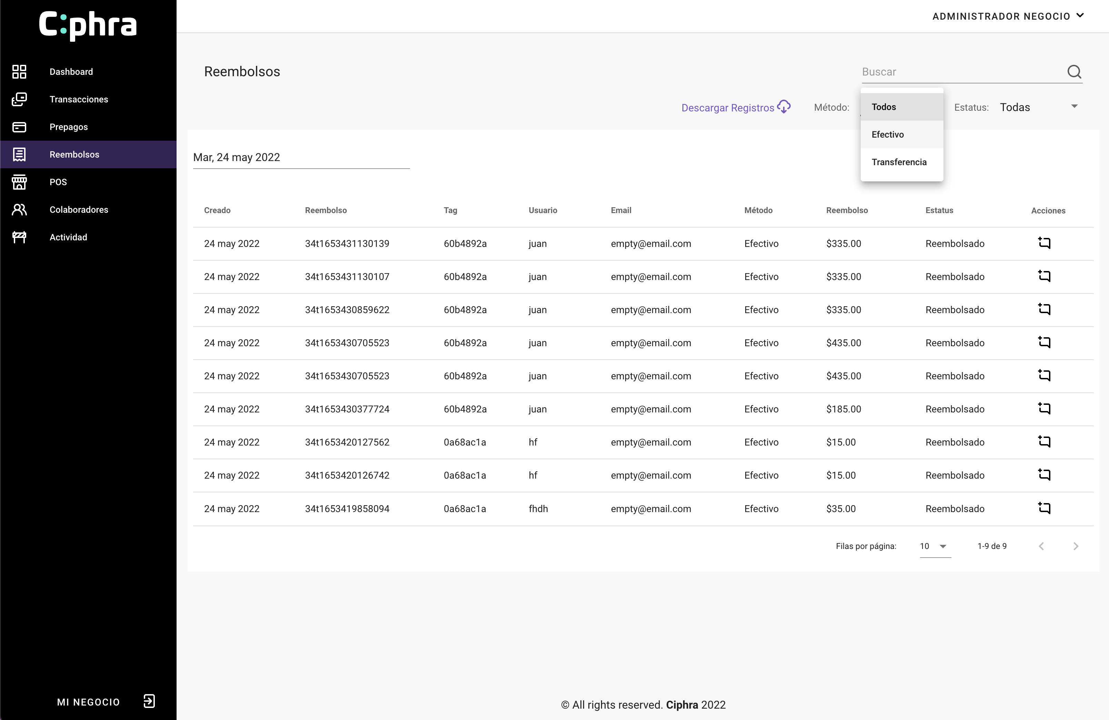This screenshot has width=1109, height=720.
Task: Click the action icon for user fhdh's row
Action: [x=1044, y=508]
